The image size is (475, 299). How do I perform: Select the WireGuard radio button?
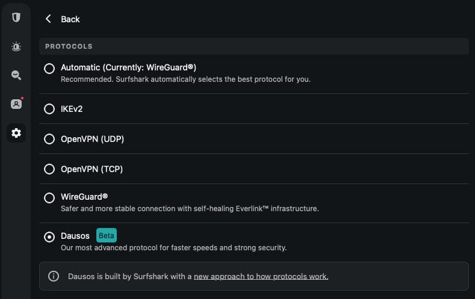49,198
